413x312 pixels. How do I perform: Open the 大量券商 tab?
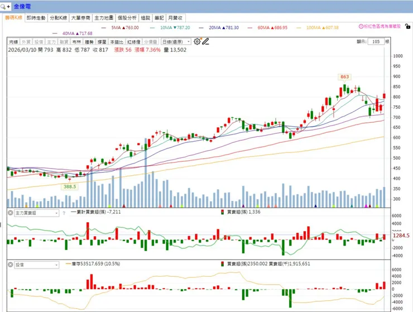click(81, 18)
